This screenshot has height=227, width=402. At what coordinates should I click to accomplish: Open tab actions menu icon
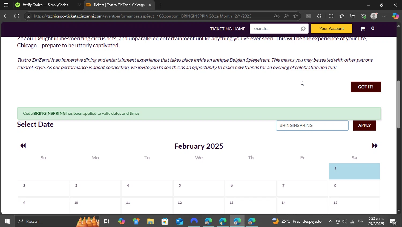tap(6, 5)
